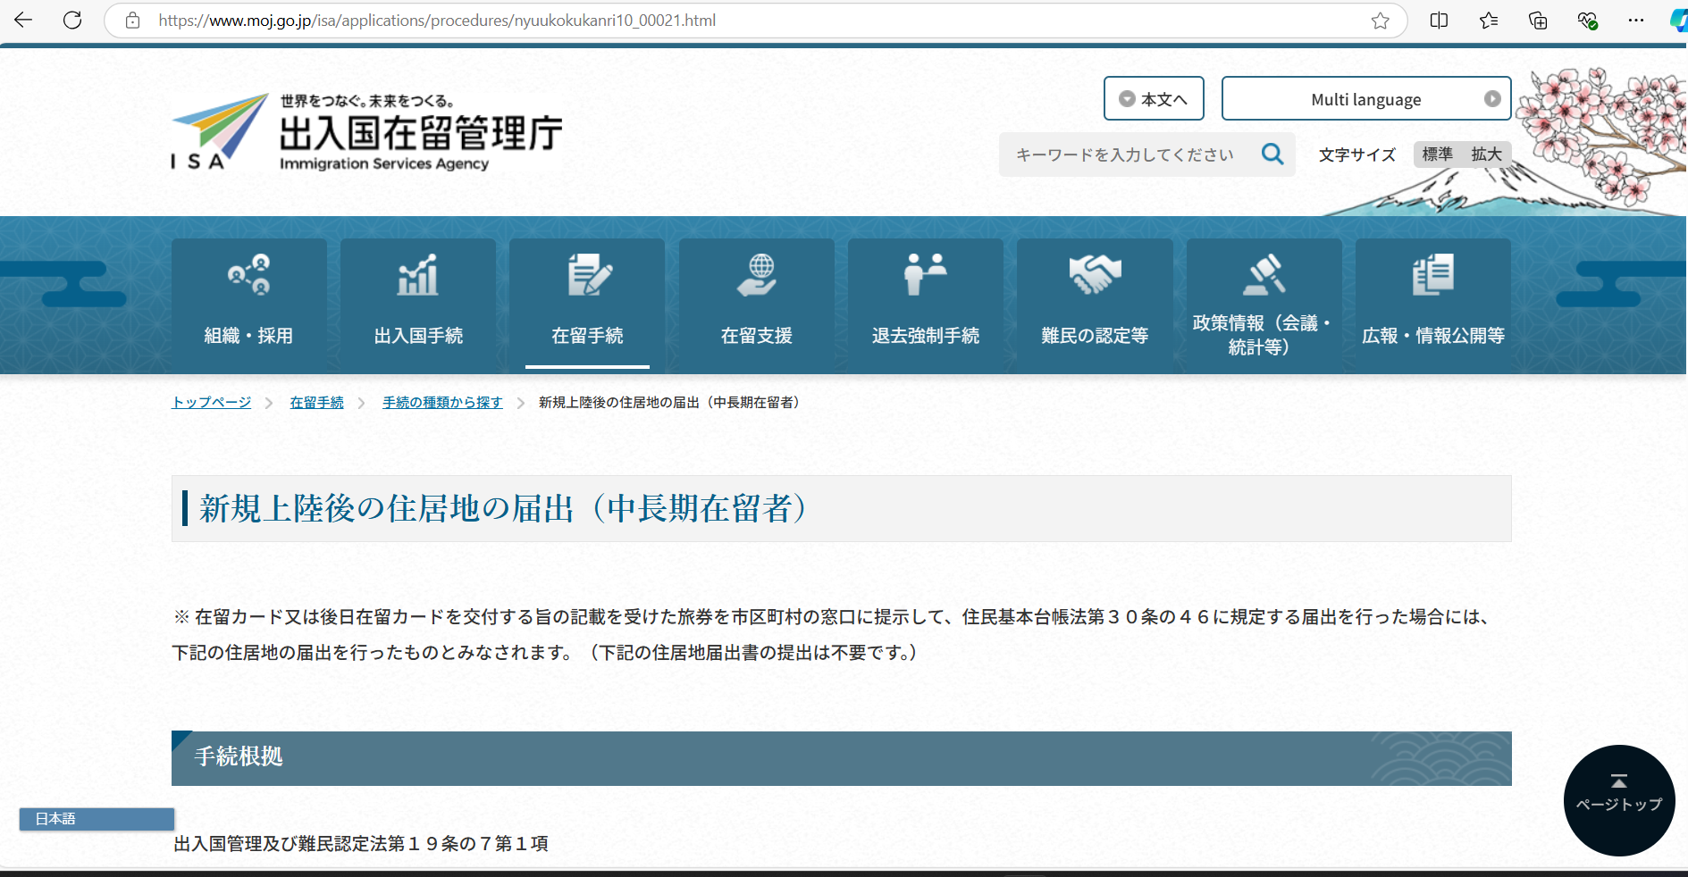
Task: Open the 組織・採用 menu item
Action: [x=248, y=305]
